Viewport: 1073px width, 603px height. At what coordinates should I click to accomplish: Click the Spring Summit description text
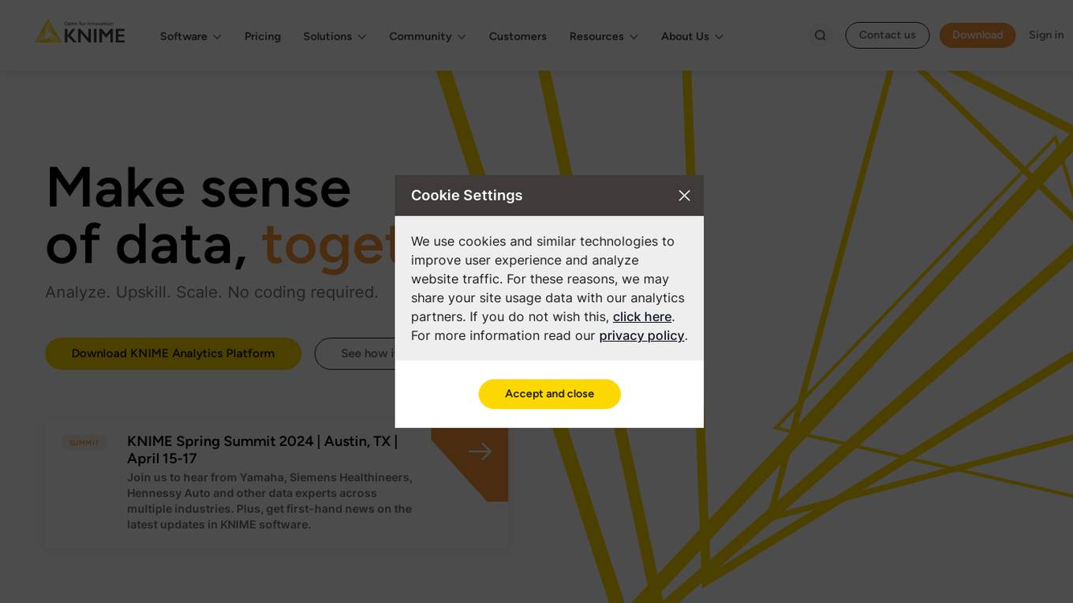pyautogui.click(x=270, y=501)
